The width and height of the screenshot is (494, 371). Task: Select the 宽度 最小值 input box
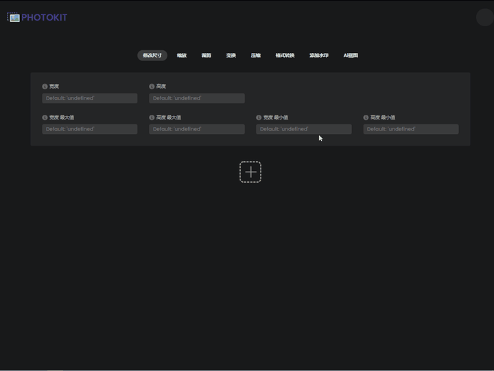[304, 129]
